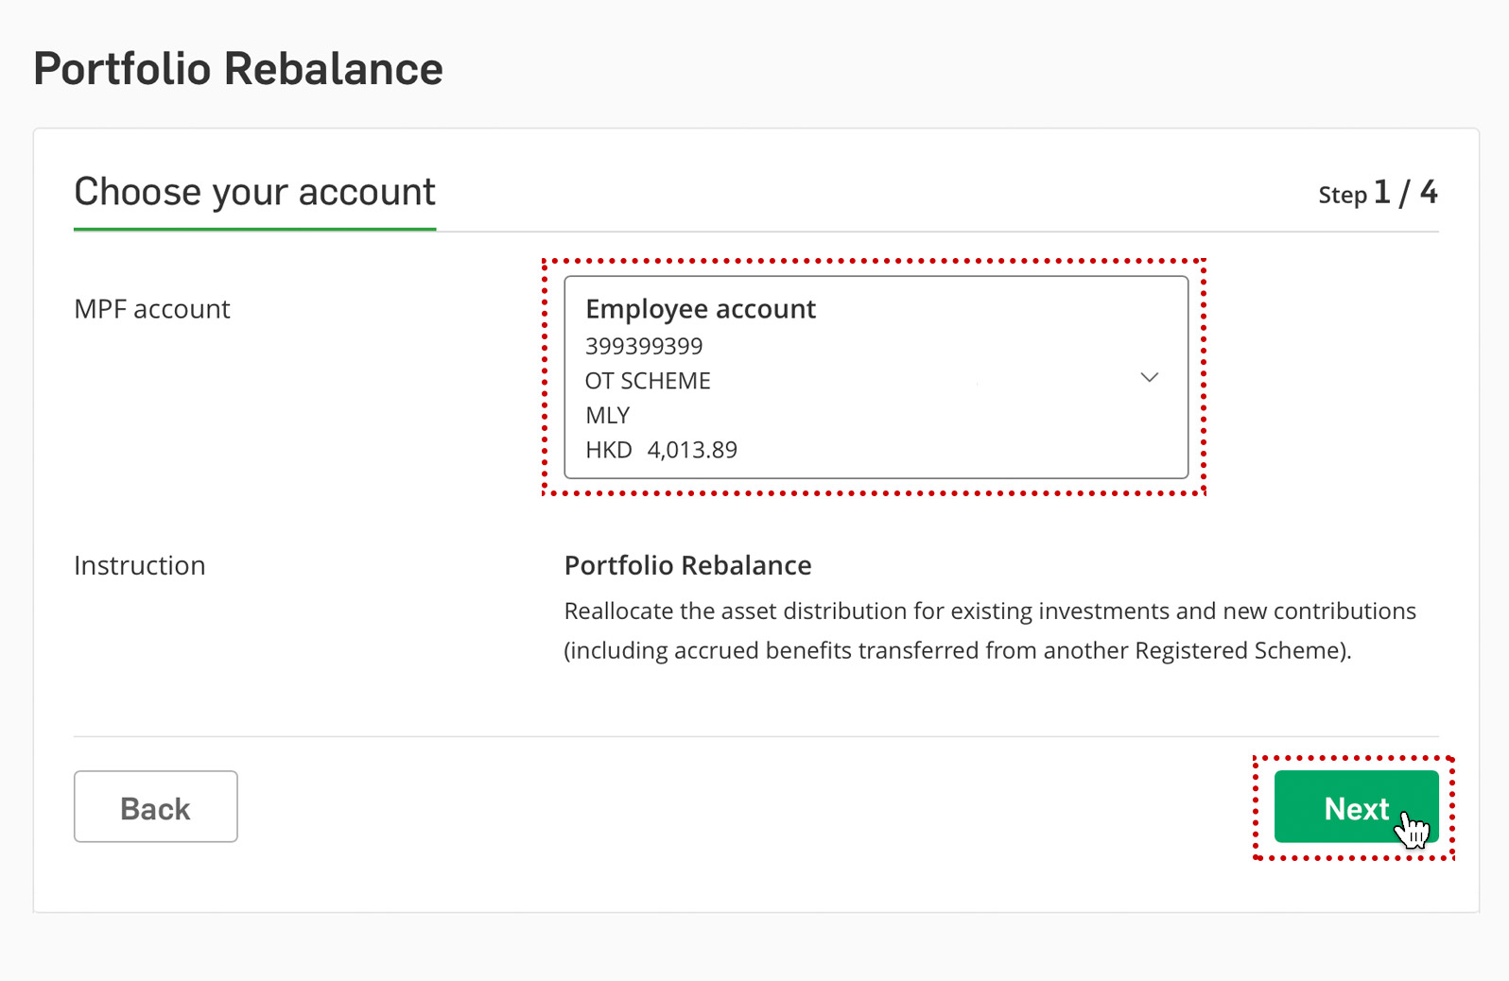Viewport: 1509px width, 981px height.
Task: Click the account number 399399399
Action: [x=644, y=346]
